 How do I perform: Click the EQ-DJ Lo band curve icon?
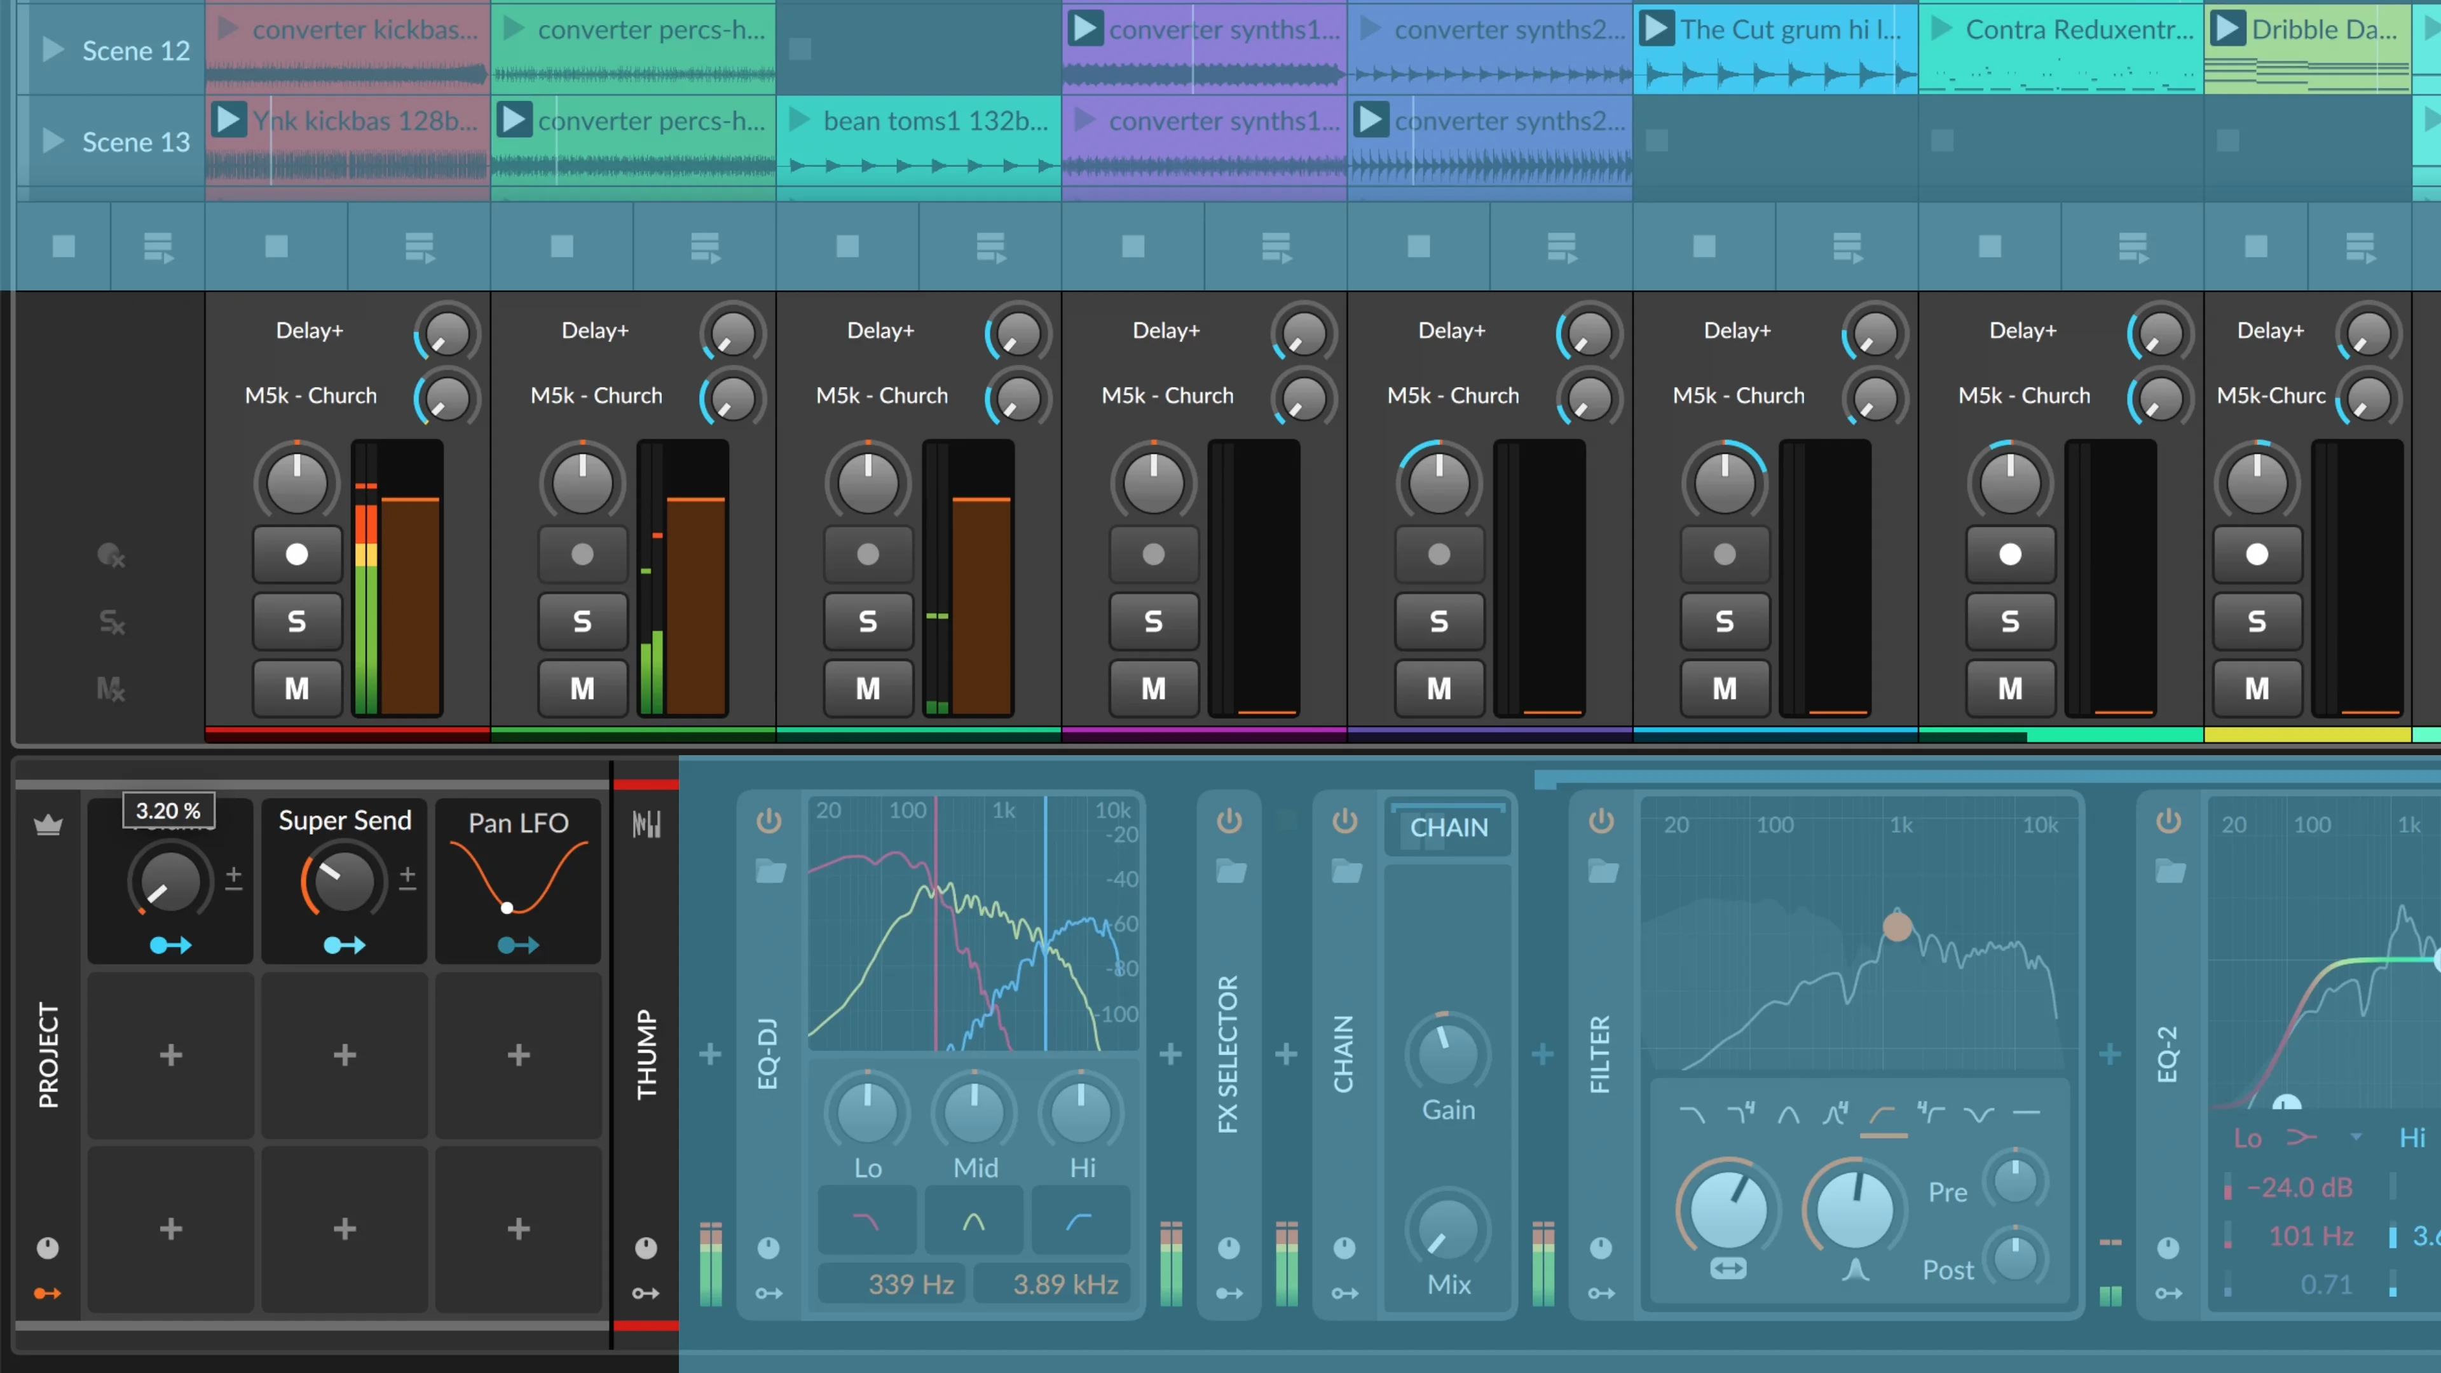click(x=866, y=1221)
